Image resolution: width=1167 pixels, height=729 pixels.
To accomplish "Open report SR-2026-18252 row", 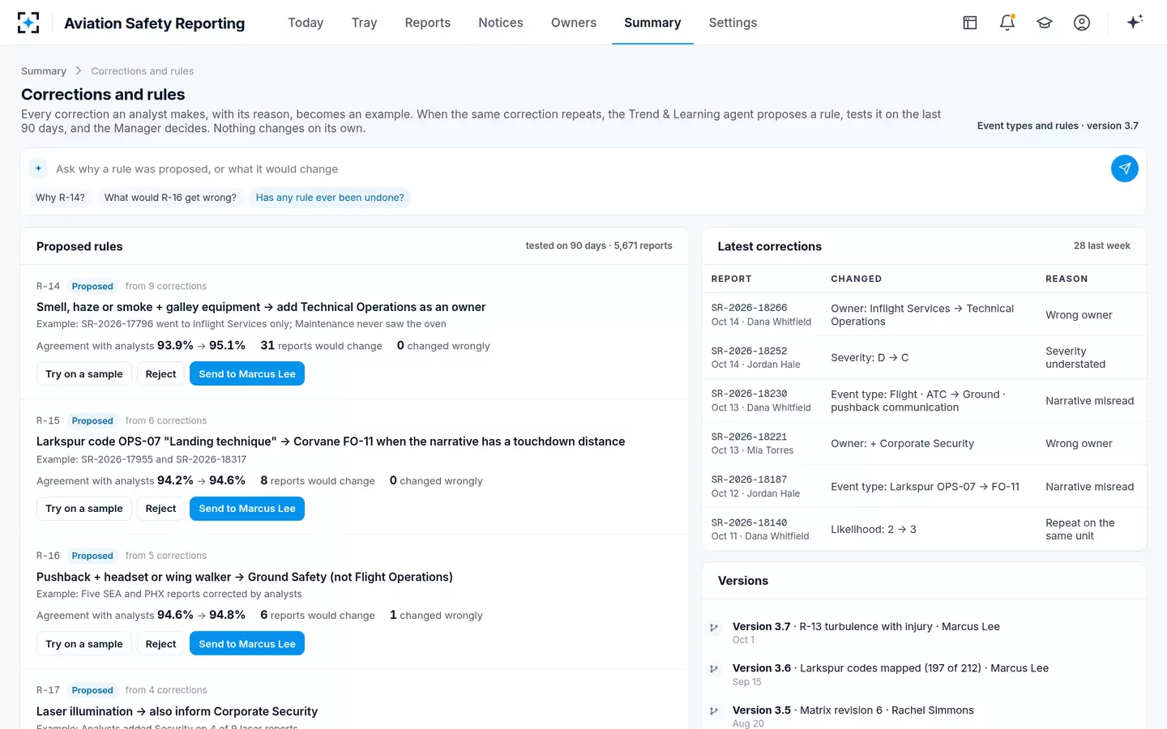I will tap(924, 357).
